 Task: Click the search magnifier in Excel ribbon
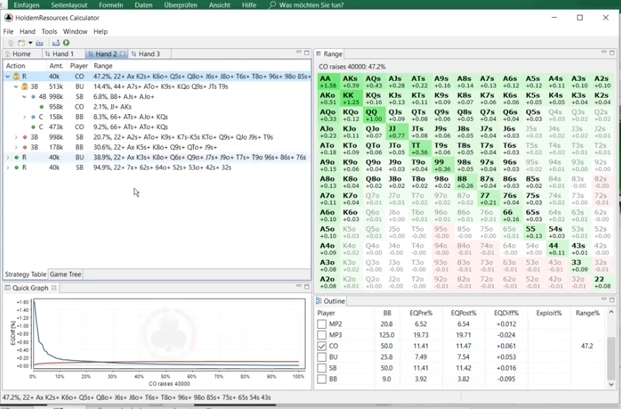point(272,5)
